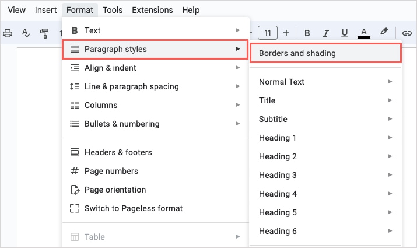The image size is (417, 248).
Task: Open the text color picker
Action: tap(364, 33)
